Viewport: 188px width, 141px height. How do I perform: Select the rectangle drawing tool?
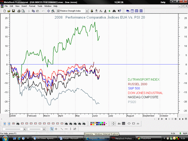tap(133, 124)
